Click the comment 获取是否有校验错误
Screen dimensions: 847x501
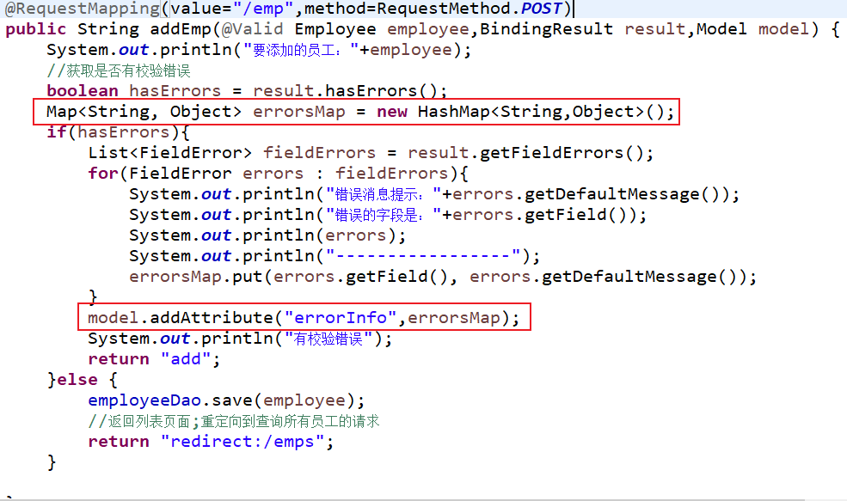tap(119, 70)
